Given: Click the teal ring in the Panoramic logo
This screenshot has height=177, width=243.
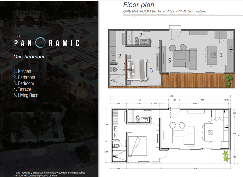Looking at the screenshot, I should coord(40,42).
